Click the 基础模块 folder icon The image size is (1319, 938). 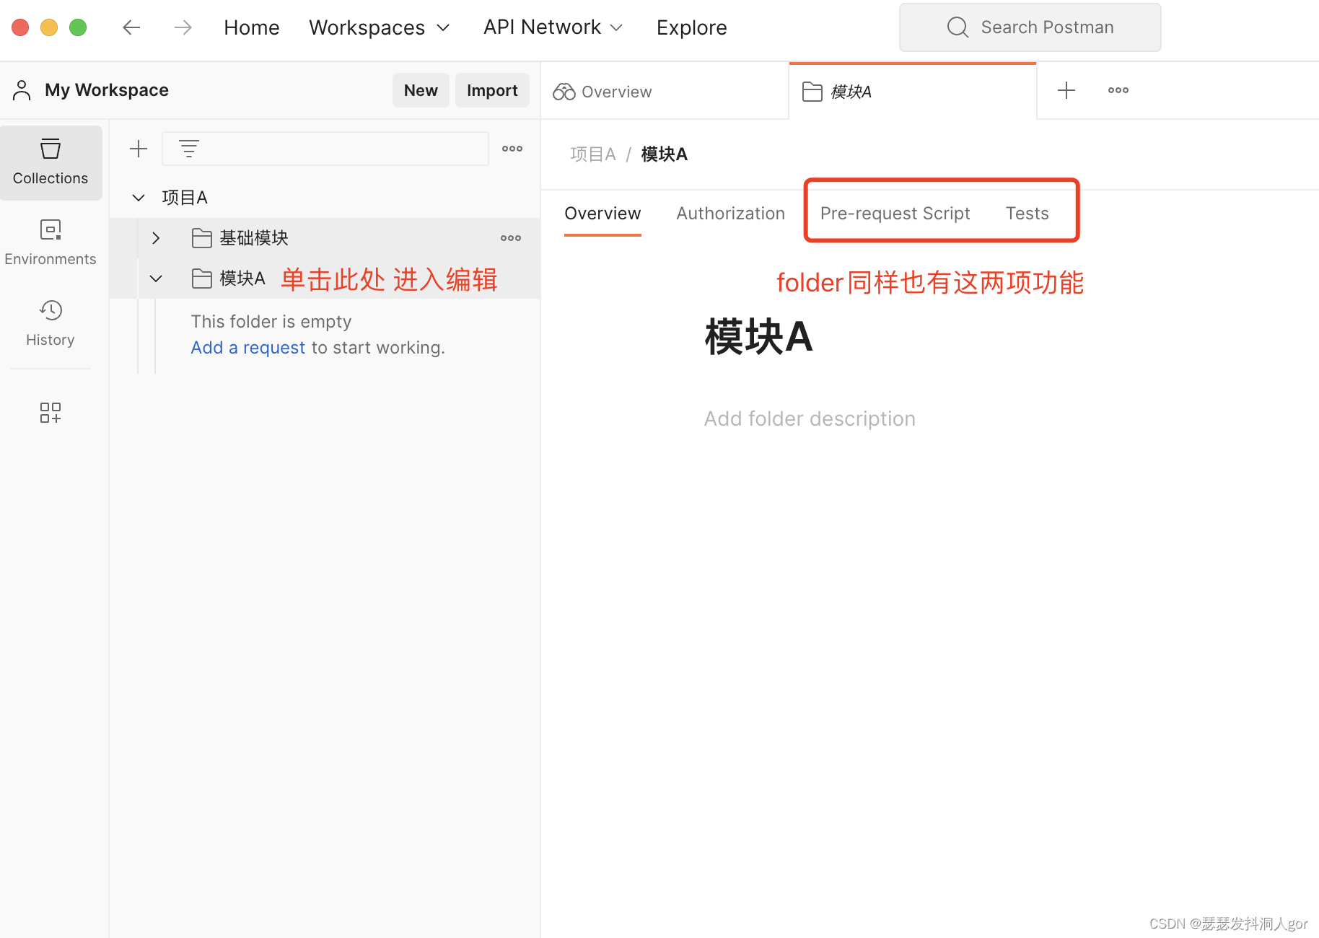click(x=202, y=238)
